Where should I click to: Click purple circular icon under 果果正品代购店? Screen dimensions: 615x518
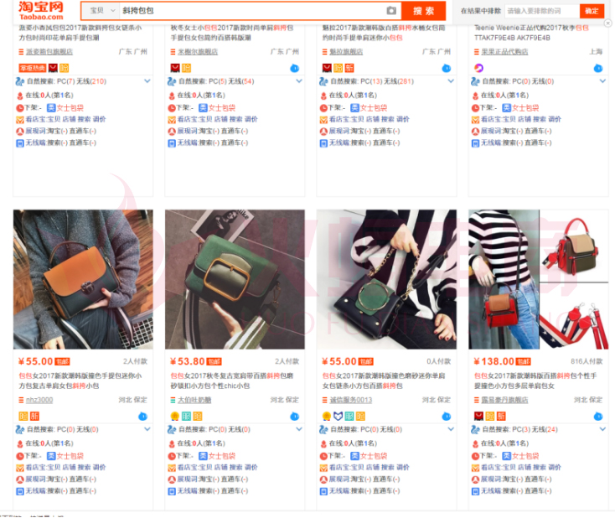[478, 68]
